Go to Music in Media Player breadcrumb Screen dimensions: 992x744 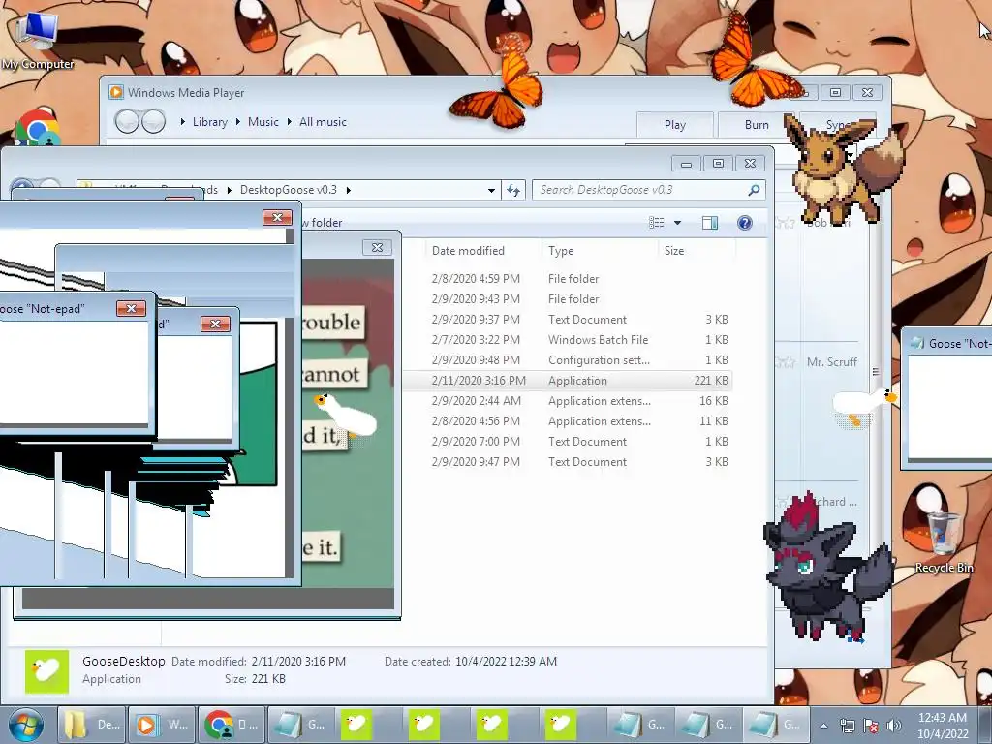point(263,121)
